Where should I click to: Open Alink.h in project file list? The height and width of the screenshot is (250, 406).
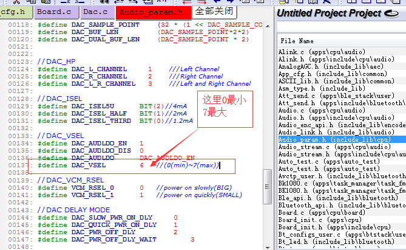click(x=336, y=59)
